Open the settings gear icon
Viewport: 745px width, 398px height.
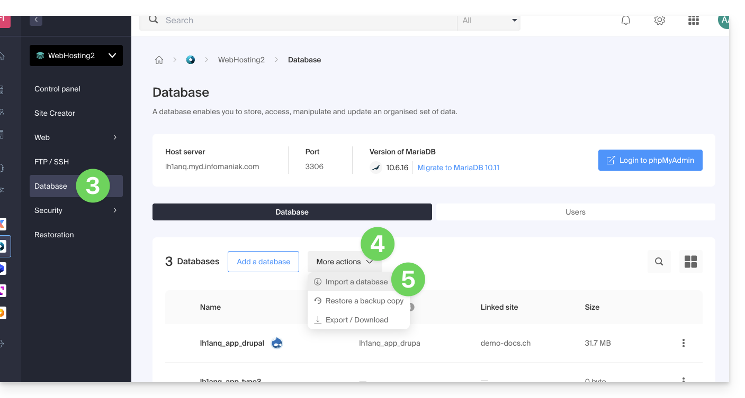click(659, 21)
